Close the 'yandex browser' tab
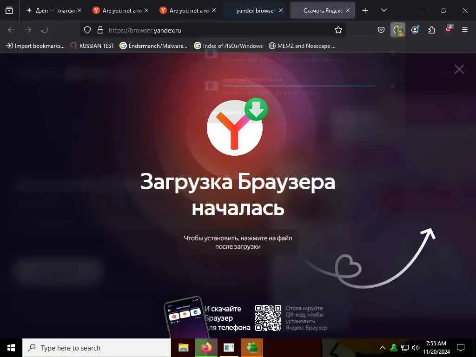This screenshot has width=476, height=357. pyautogui.click(x=281, y=10)
